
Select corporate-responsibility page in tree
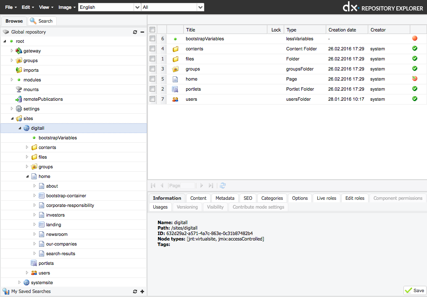point(70,205)
